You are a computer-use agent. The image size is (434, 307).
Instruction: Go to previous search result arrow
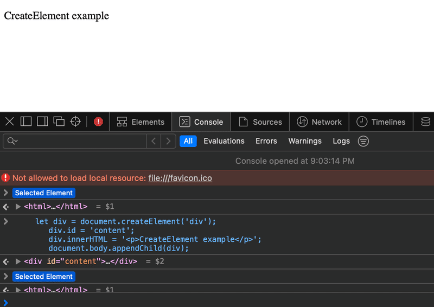click(x=154, y=141)
